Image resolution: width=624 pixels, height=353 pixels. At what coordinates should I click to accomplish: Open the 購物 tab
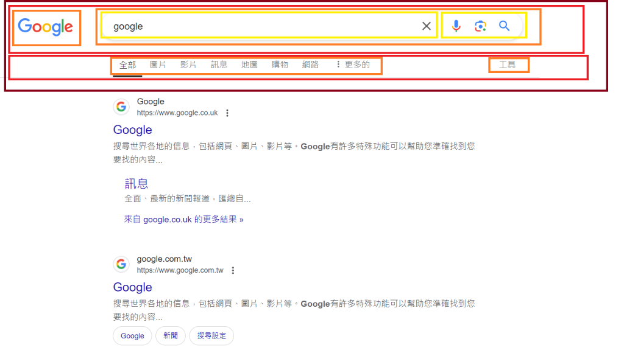coord(280,65)
